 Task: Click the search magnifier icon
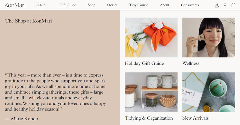(225, 5)
